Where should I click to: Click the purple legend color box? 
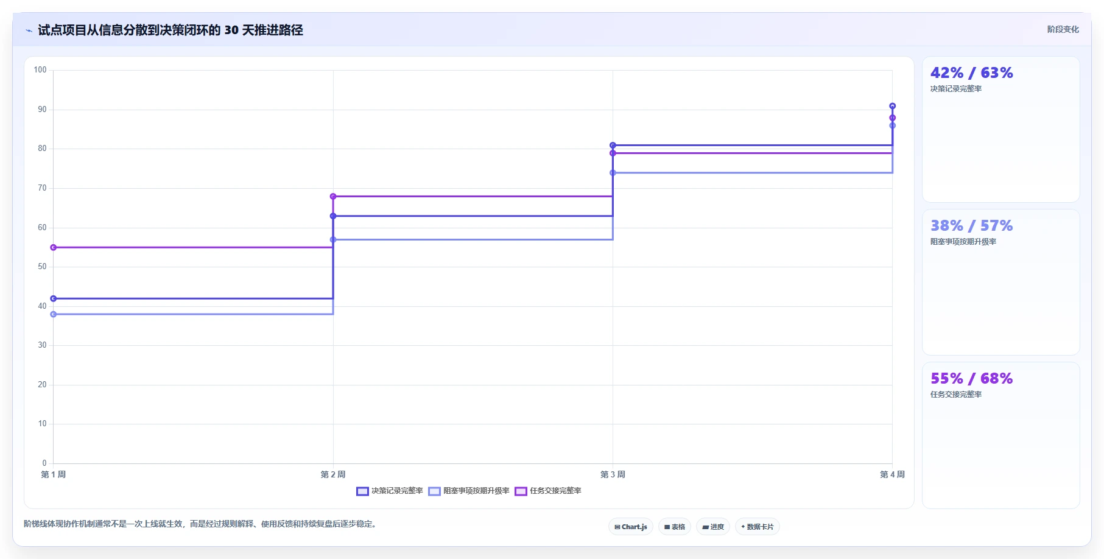click(521, 491)
